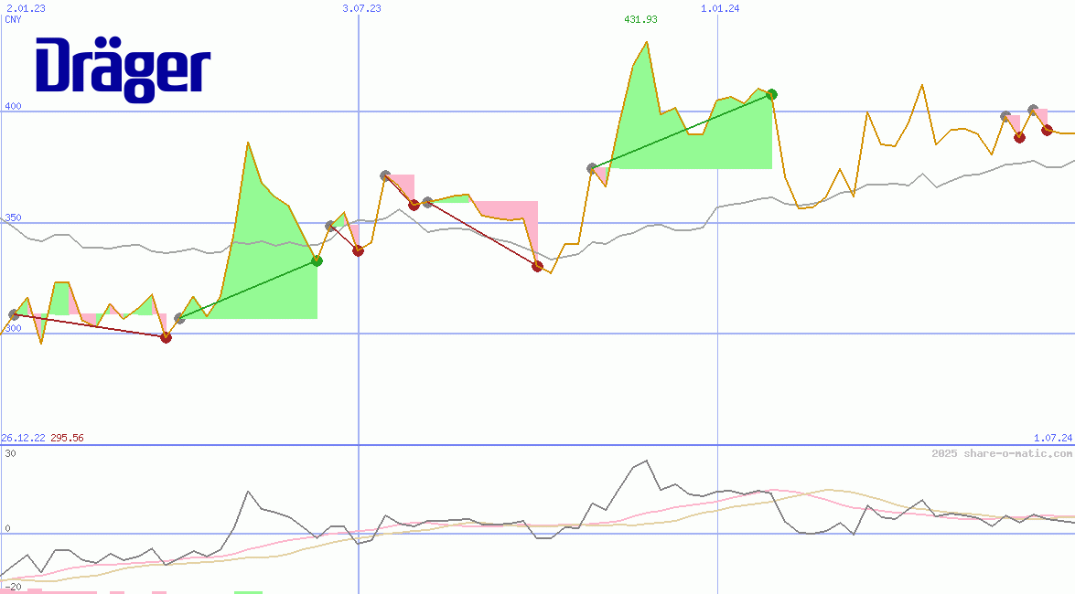Select the red 295.56 low value label
This screenshot has width=1075, height=594.
coord(68,438)
